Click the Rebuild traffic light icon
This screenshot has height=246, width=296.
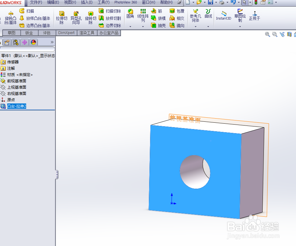(256, 2)
